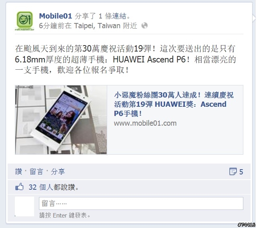Open the Mobile01 page name link
Image resolution: width=257 pixels, height=228 pixels.
tap(55, 16)
